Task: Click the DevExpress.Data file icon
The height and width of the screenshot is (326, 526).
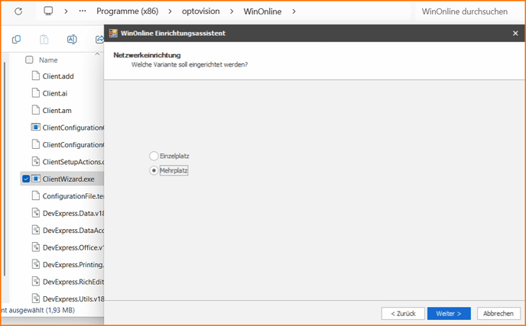Action: pos(35,213)
